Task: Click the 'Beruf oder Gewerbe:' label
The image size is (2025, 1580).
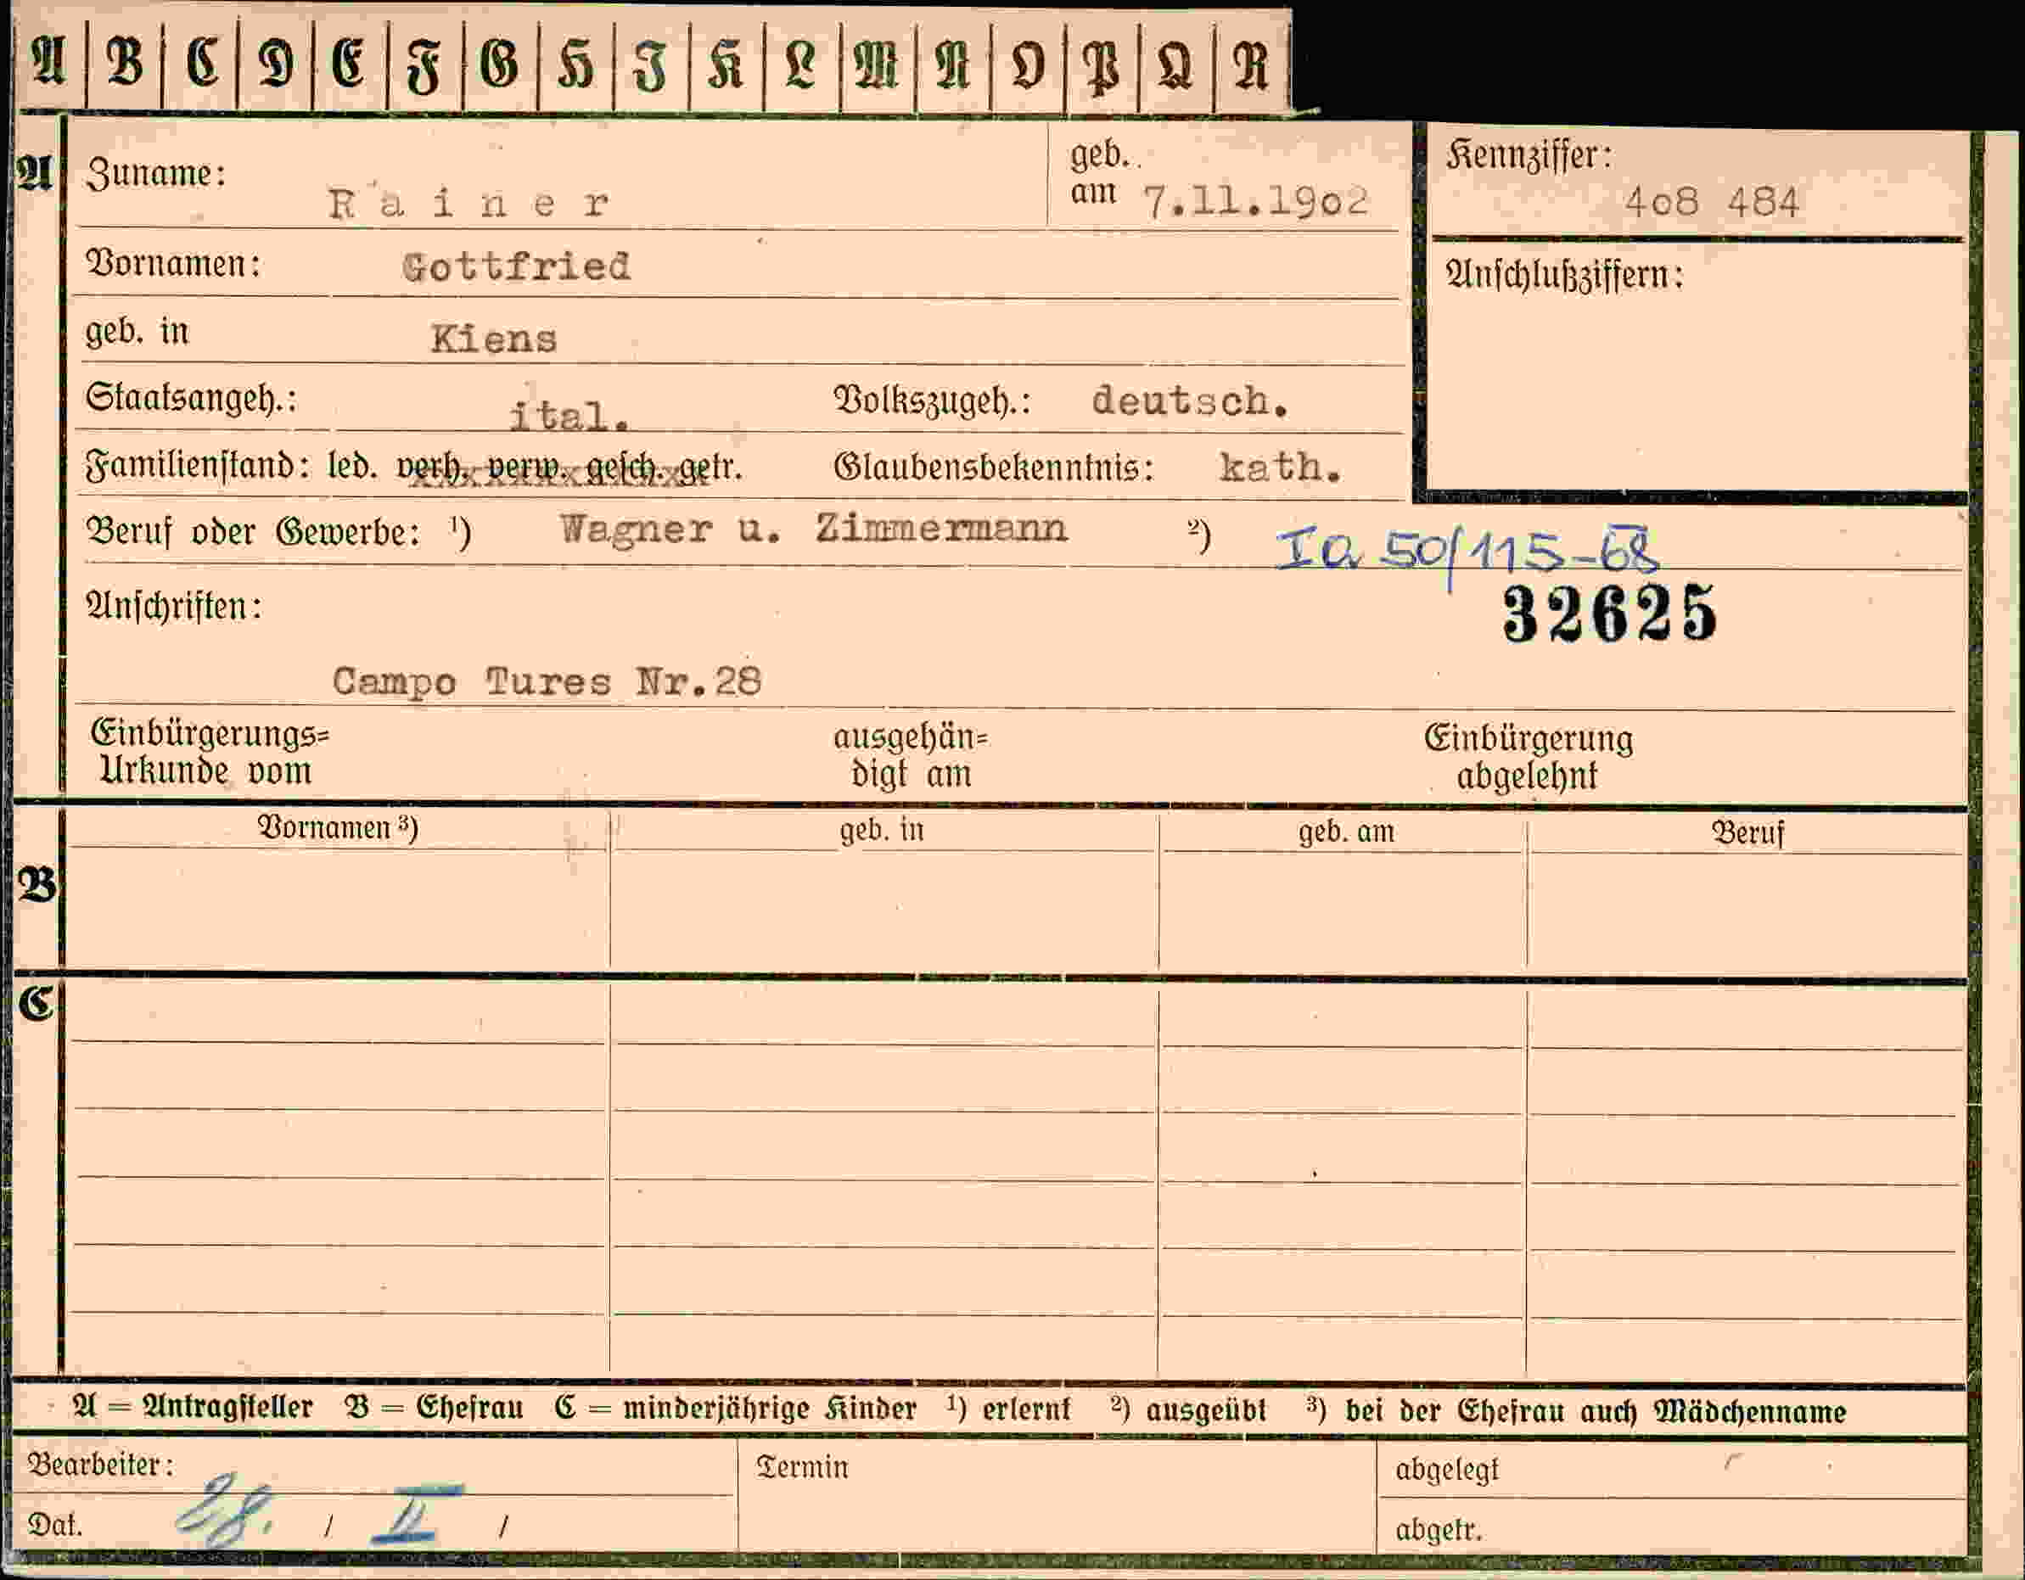Action: coord(253,532)
